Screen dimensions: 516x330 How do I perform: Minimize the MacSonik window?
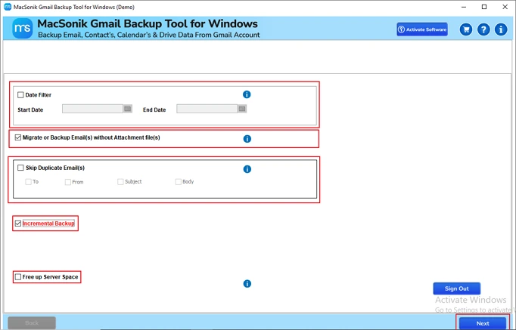point(464,7)
